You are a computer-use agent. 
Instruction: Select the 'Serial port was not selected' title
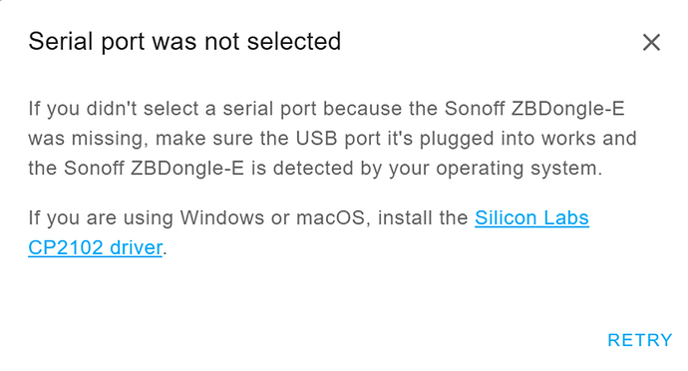pyautogui.click(x=184, y=42)
